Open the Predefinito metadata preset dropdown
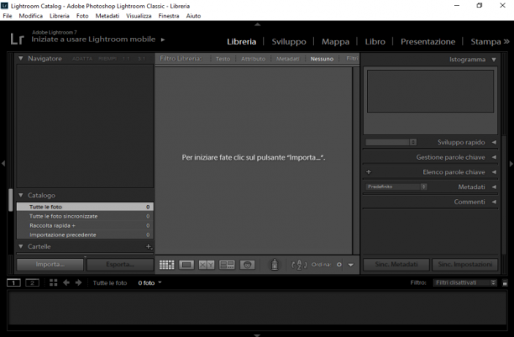514x337 pixels. coord(396,187)
